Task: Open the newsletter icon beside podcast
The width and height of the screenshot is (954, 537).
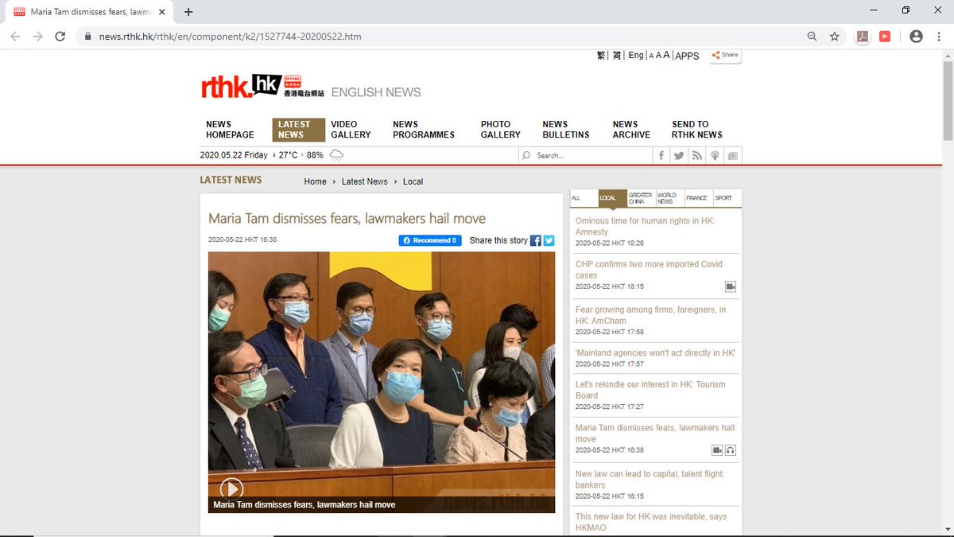Action: click(x=732, y=155)
